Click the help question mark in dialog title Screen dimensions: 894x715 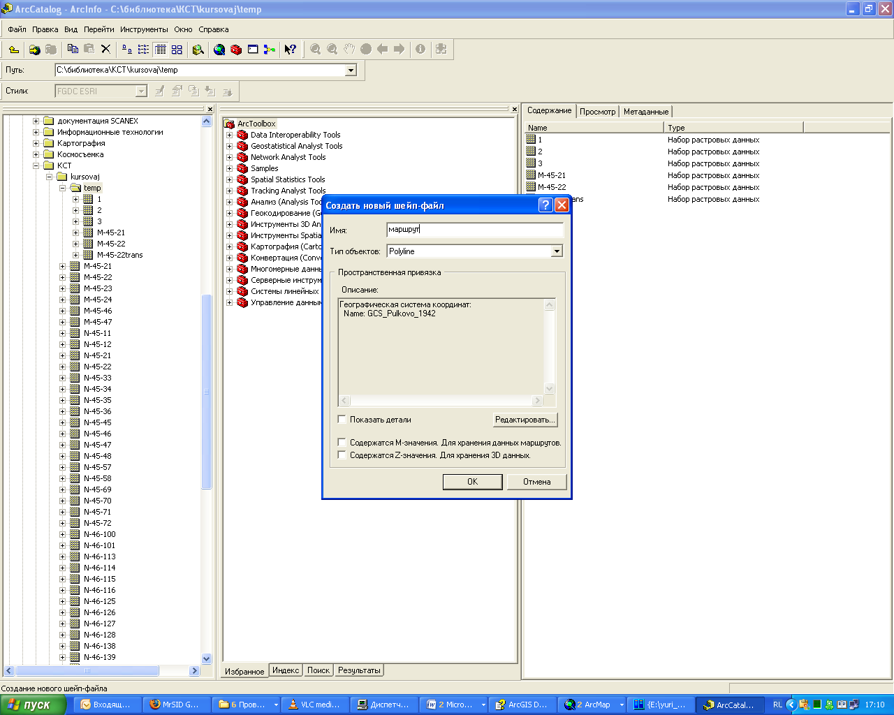coord(545,205)
